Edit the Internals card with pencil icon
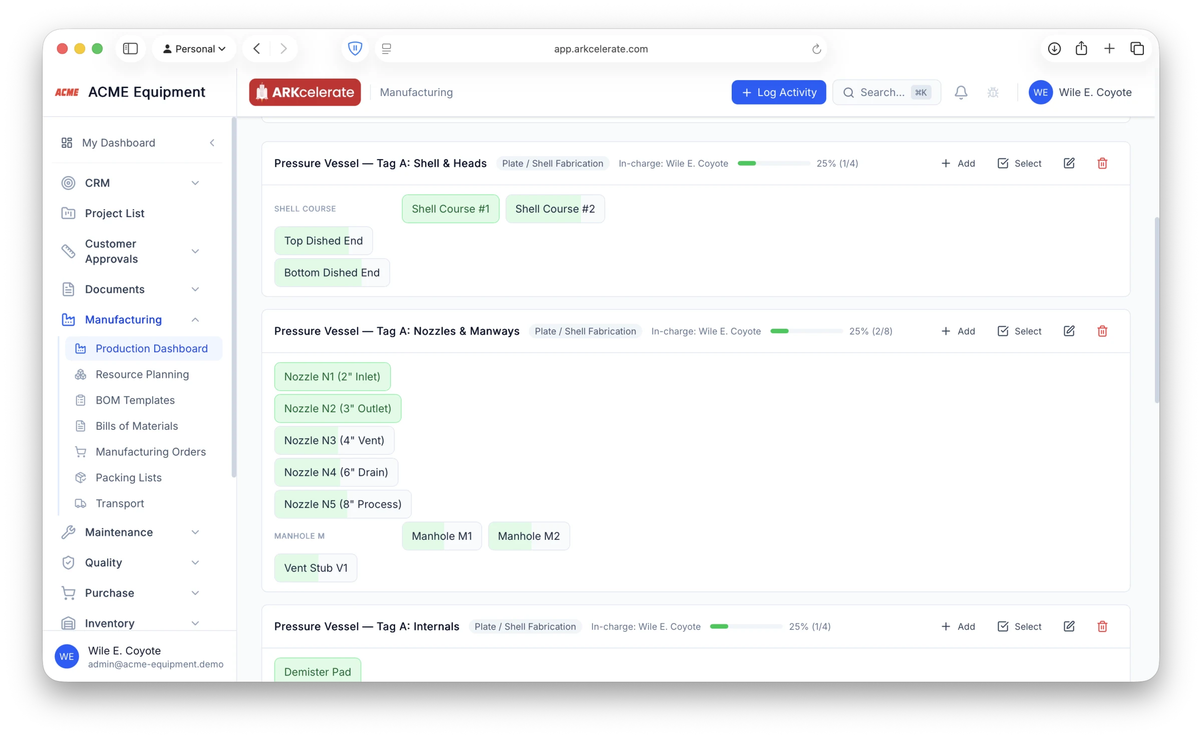1202x738 pixels. pyautogui.click(x=1069, y=626)
